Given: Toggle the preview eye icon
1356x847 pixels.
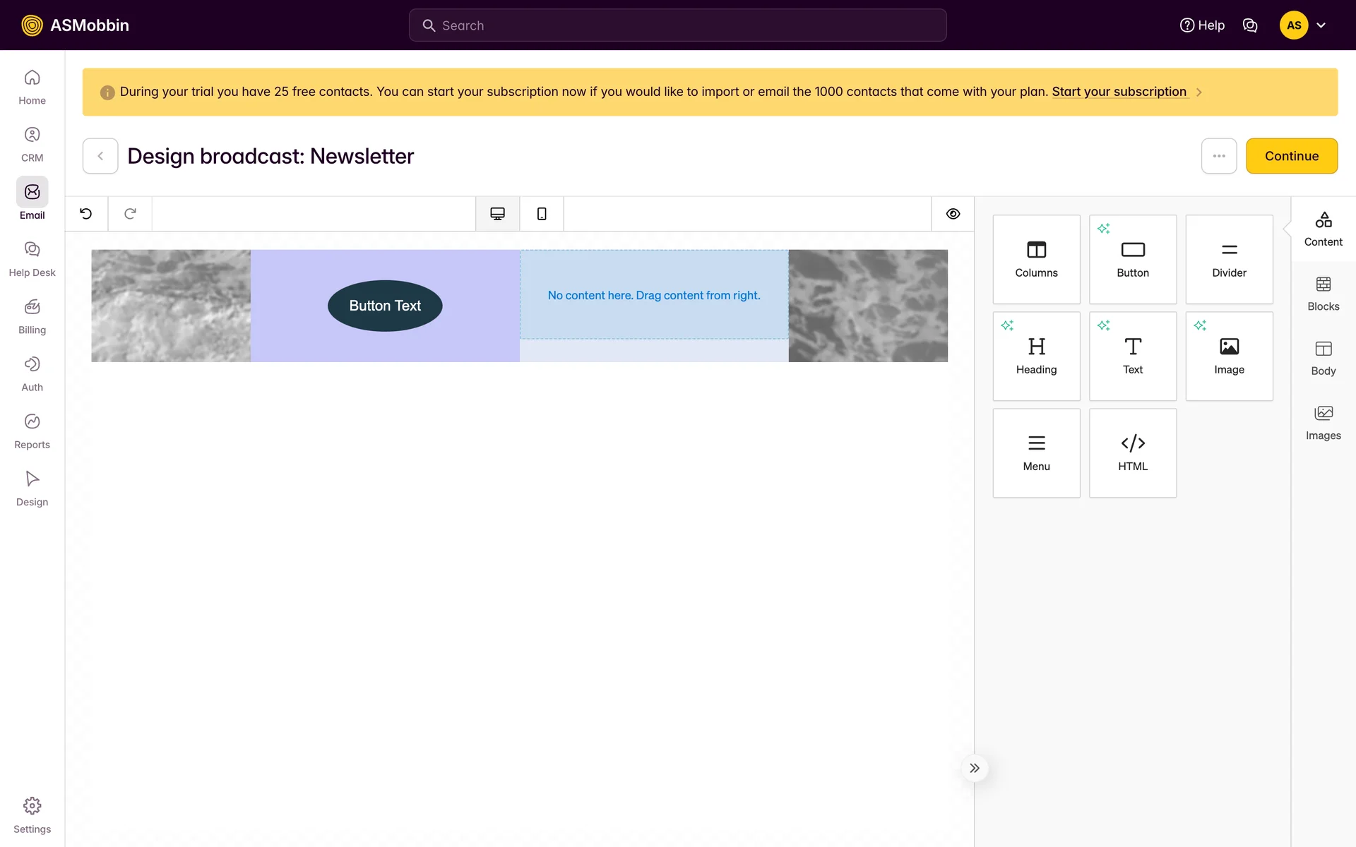Looking at the screenshot, I should tap(953, 214).
